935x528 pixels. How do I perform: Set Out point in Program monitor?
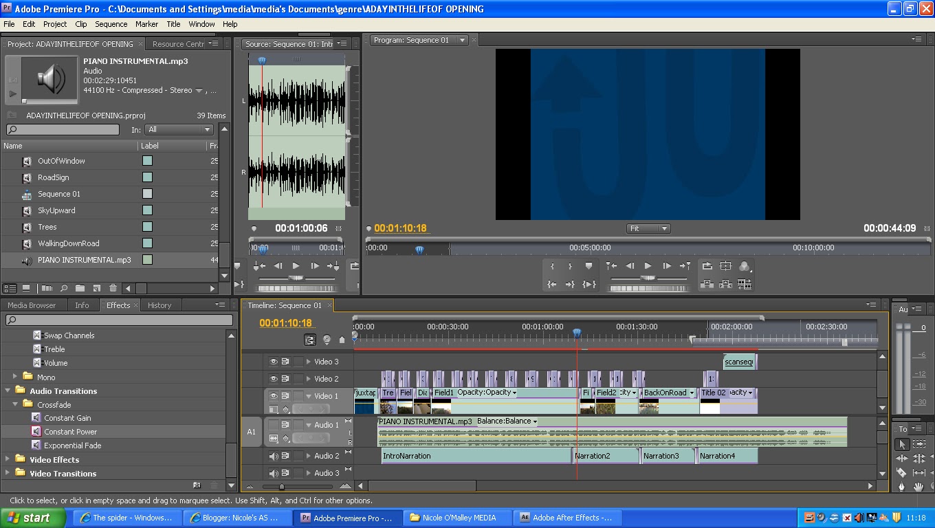tap(570, 266)
